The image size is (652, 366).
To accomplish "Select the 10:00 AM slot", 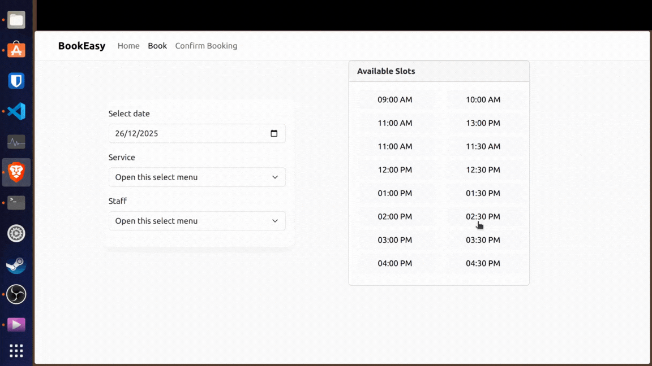I will pos(483,99).
